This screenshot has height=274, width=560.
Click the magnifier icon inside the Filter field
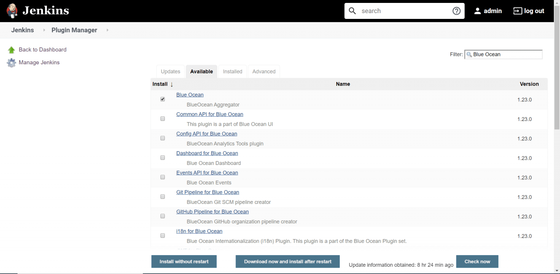[x=470, y=55]
